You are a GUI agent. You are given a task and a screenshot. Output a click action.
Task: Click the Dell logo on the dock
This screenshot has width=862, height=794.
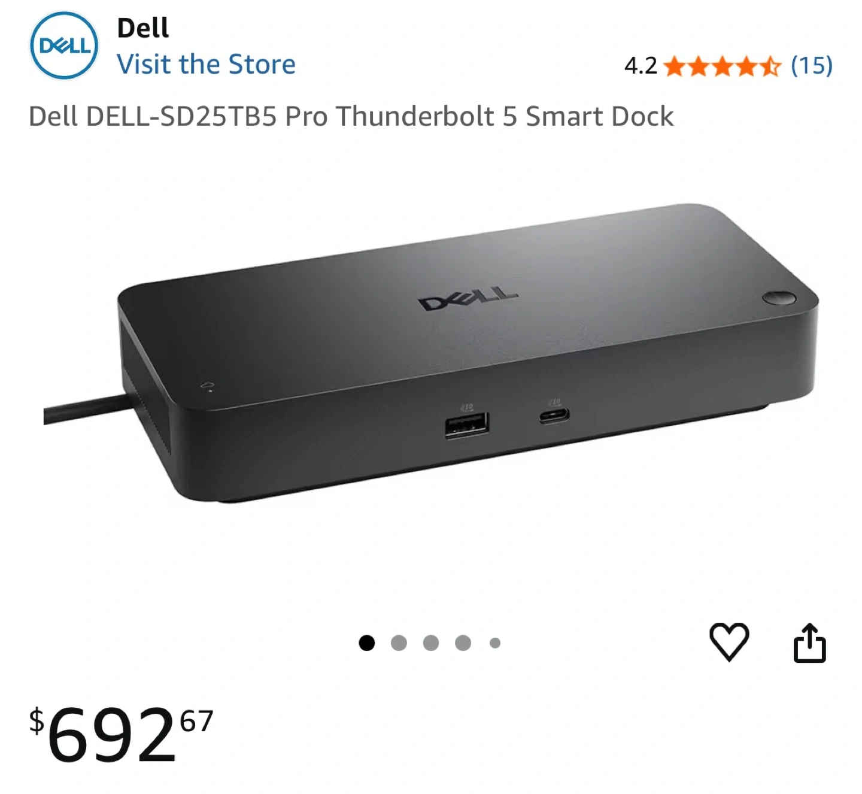pos(469,298)
